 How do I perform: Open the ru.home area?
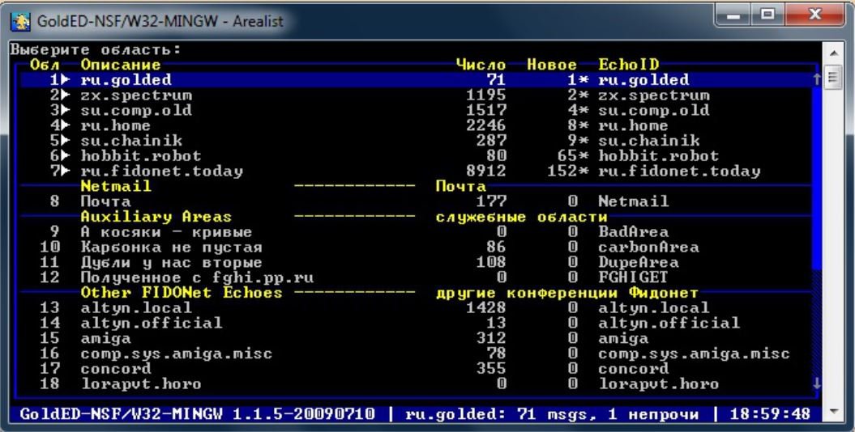(417, 125)
